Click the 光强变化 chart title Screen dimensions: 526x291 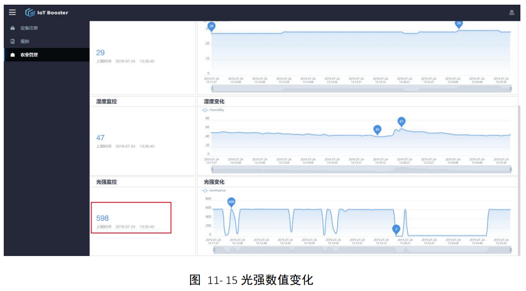tap(214, 182)
